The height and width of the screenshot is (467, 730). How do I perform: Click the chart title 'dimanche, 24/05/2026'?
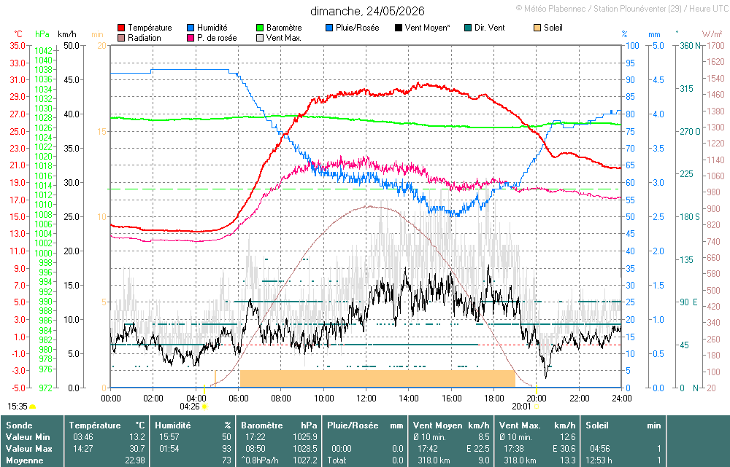pyautogui.click(x=367, y=11)
